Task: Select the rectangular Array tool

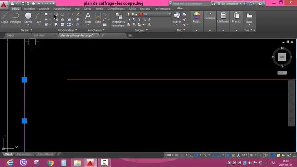Action: (x=69, y=25)
